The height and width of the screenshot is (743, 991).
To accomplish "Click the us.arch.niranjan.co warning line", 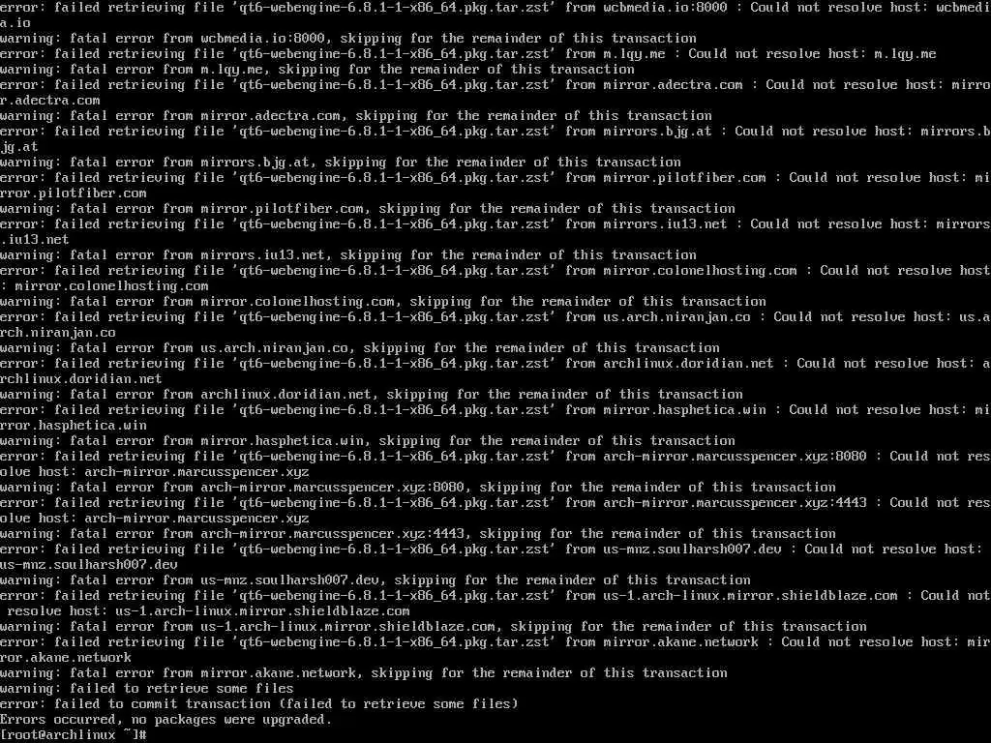I will coord(360,347).
